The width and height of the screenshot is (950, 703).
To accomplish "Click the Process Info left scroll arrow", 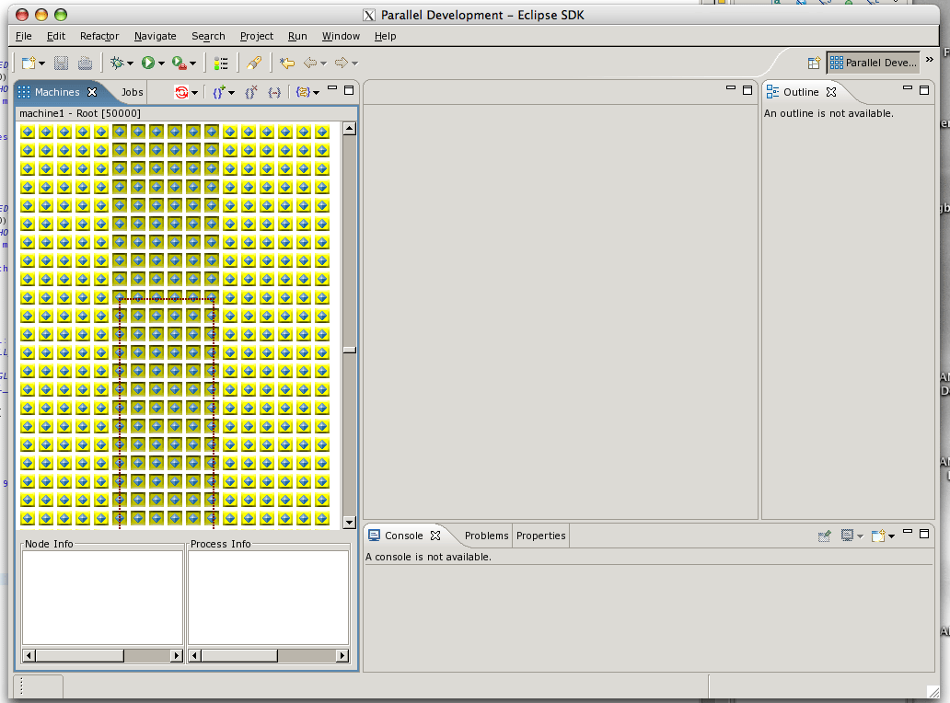I will tap(194, 656).
